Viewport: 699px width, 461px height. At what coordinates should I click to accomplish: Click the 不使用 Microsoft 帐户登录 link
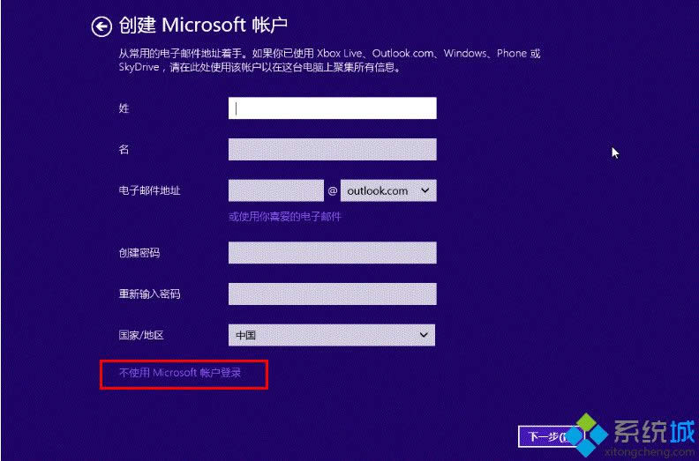[x=180, y=372]
